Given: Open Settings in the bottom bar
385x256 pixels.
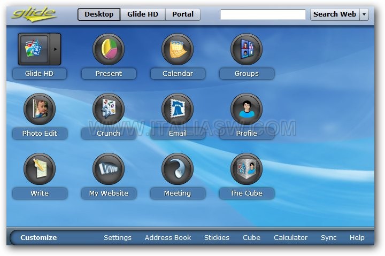Looking at the screenshot, I should click(x=117, y=238).
